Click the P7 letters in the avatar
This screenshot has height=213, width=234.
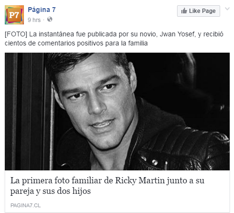pyautogui.click(x=14, y=15)
